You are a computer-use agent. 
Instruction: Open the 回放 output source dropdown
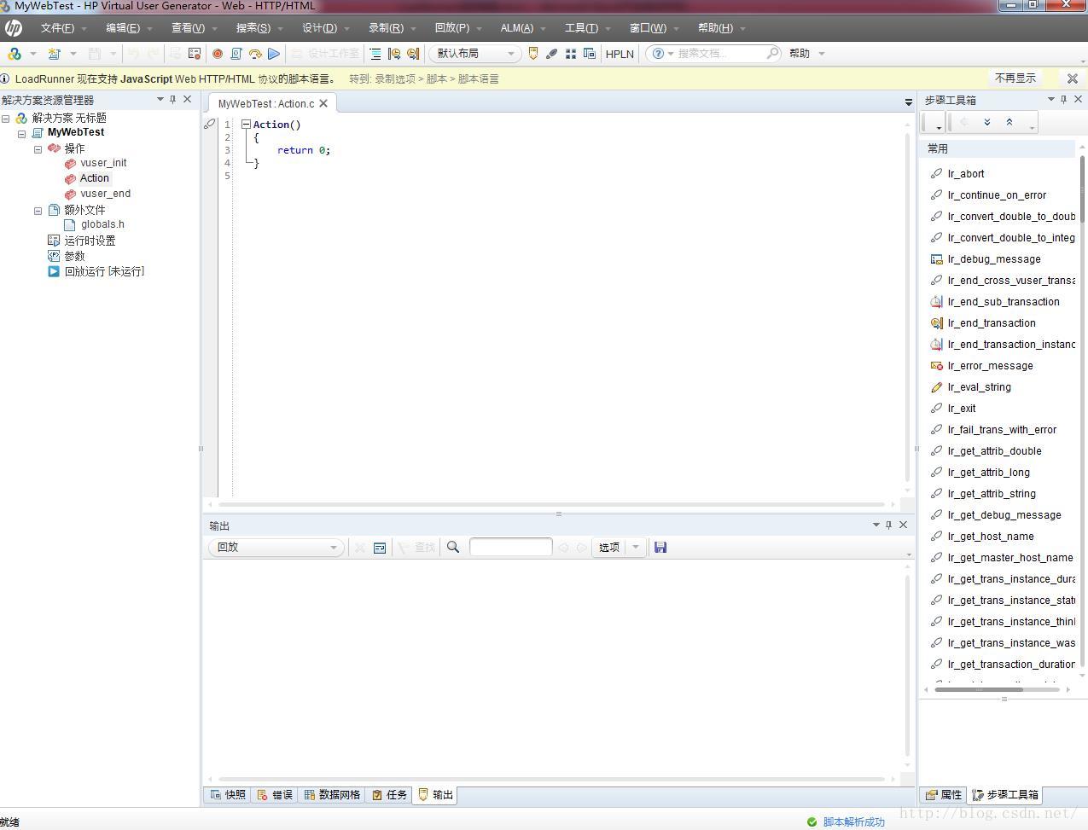(x=276, y=547)
